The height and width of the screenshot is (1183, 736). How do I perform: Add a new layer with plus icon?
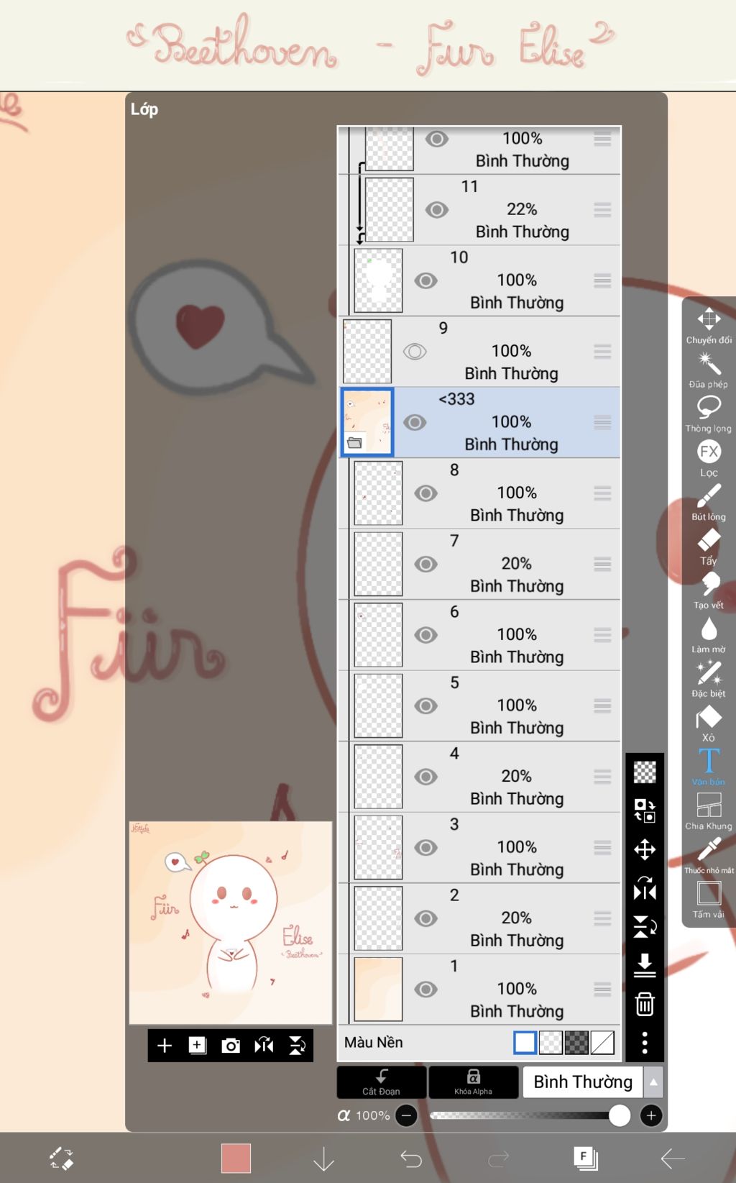pyautogui.click(x=165, y=1045)
